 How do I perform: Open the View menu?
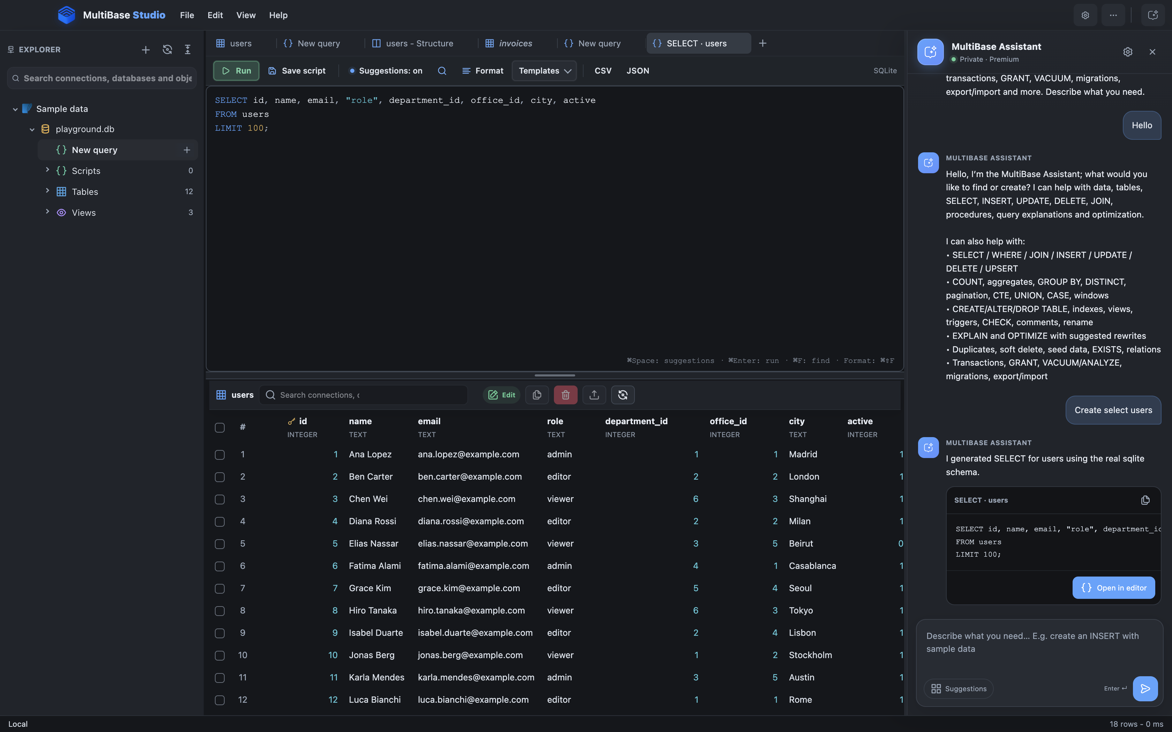(246, 15)
